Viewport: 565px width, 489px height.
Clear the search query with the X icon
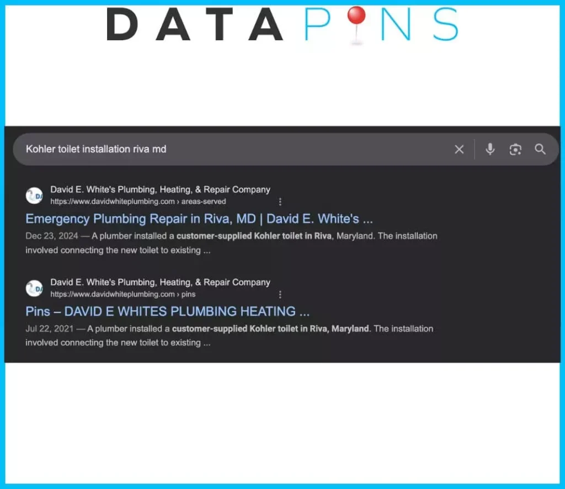pos(459,150)
